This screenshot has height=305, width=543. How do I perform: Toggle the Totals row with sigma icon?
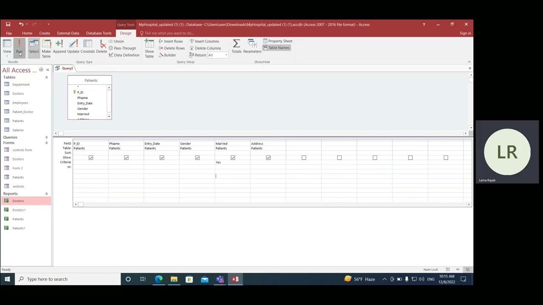tap(236, 47)
